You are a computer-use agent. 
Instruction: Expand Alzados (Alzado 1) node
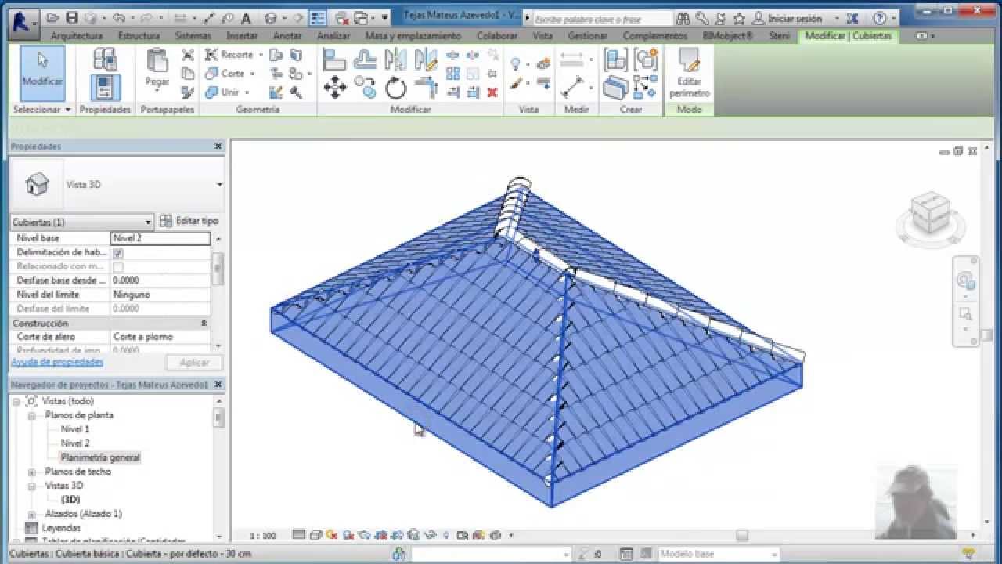[32, 514]
